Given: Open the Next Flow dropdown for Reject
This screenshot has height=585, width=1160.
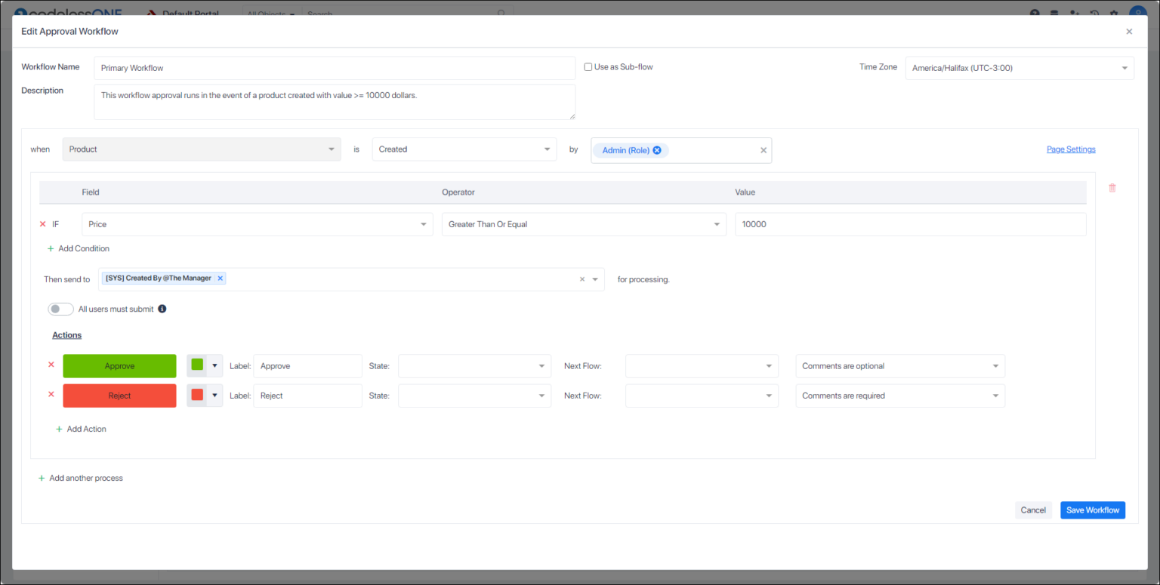Looking at the screenshot, I should [702, 396].
